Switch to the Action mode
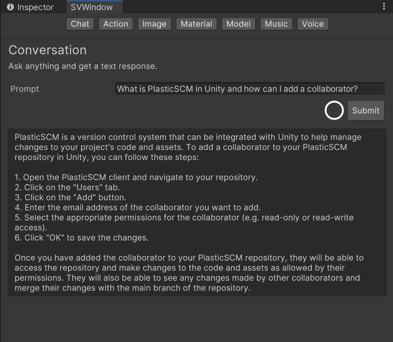This screenshot has height=342, width=393. 116,24
